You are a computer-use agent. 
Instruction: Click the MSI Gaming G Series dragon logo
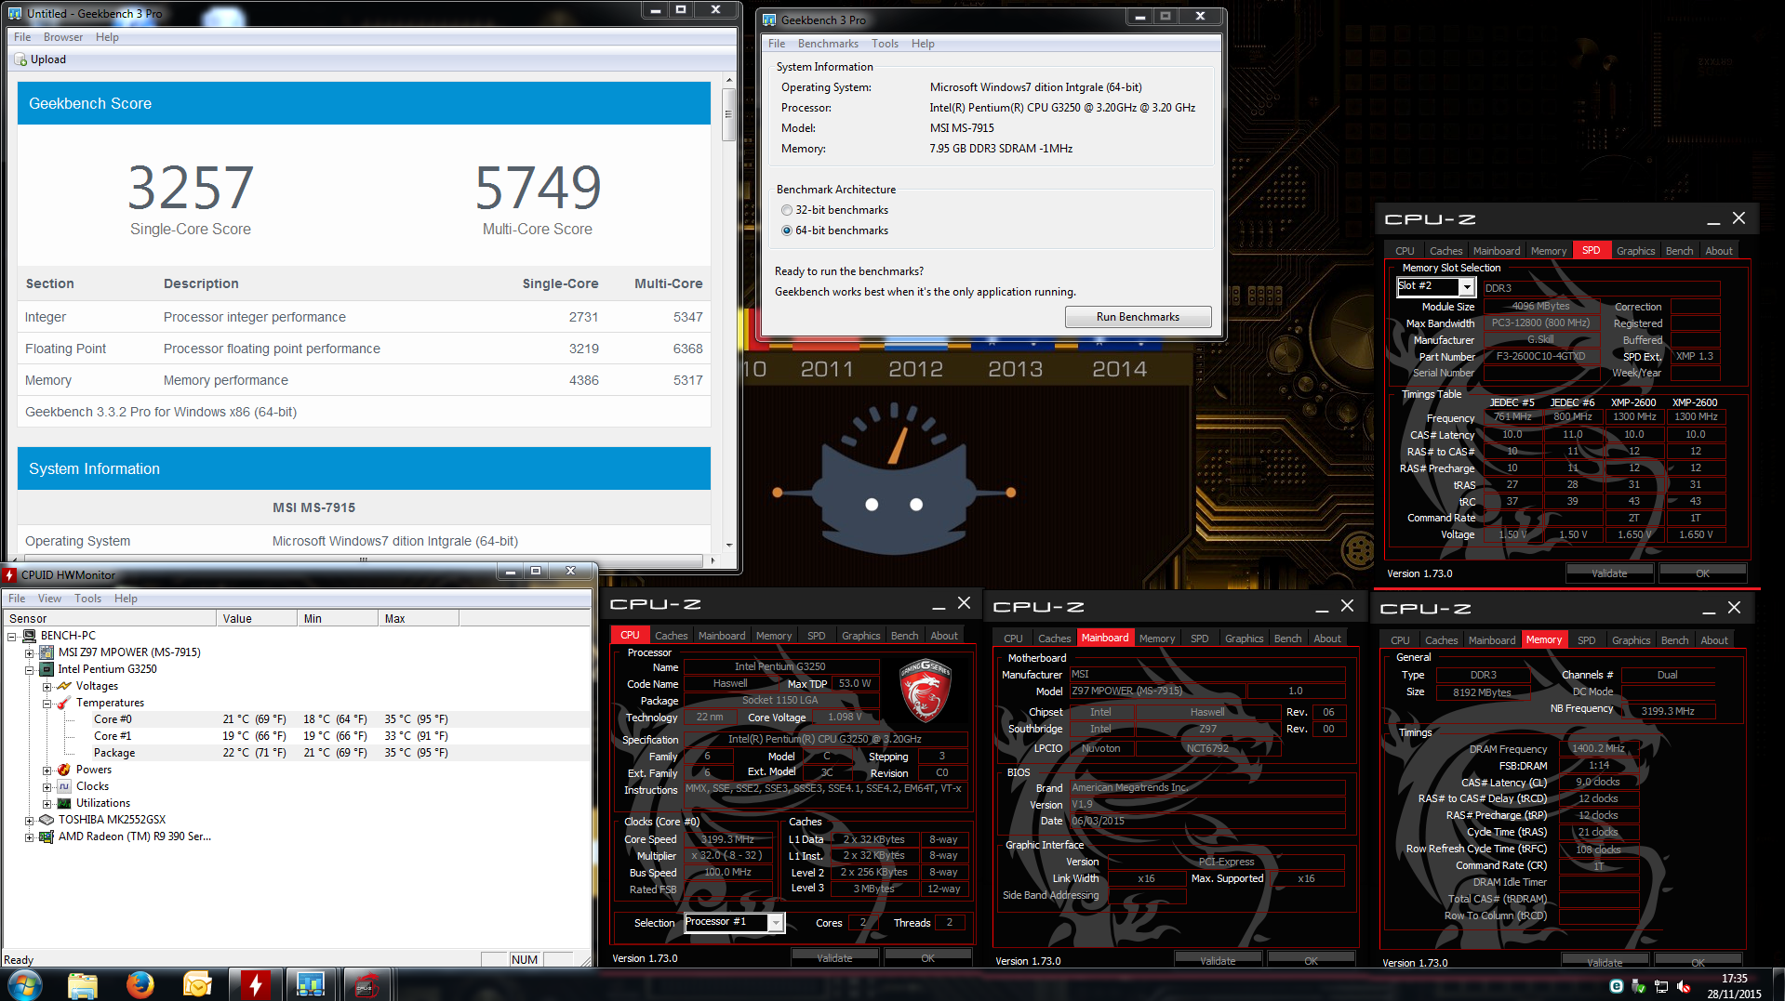coord(925,691)
